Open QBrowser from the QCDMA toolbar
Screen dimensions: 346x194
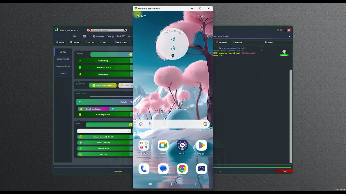coord(99,36)
